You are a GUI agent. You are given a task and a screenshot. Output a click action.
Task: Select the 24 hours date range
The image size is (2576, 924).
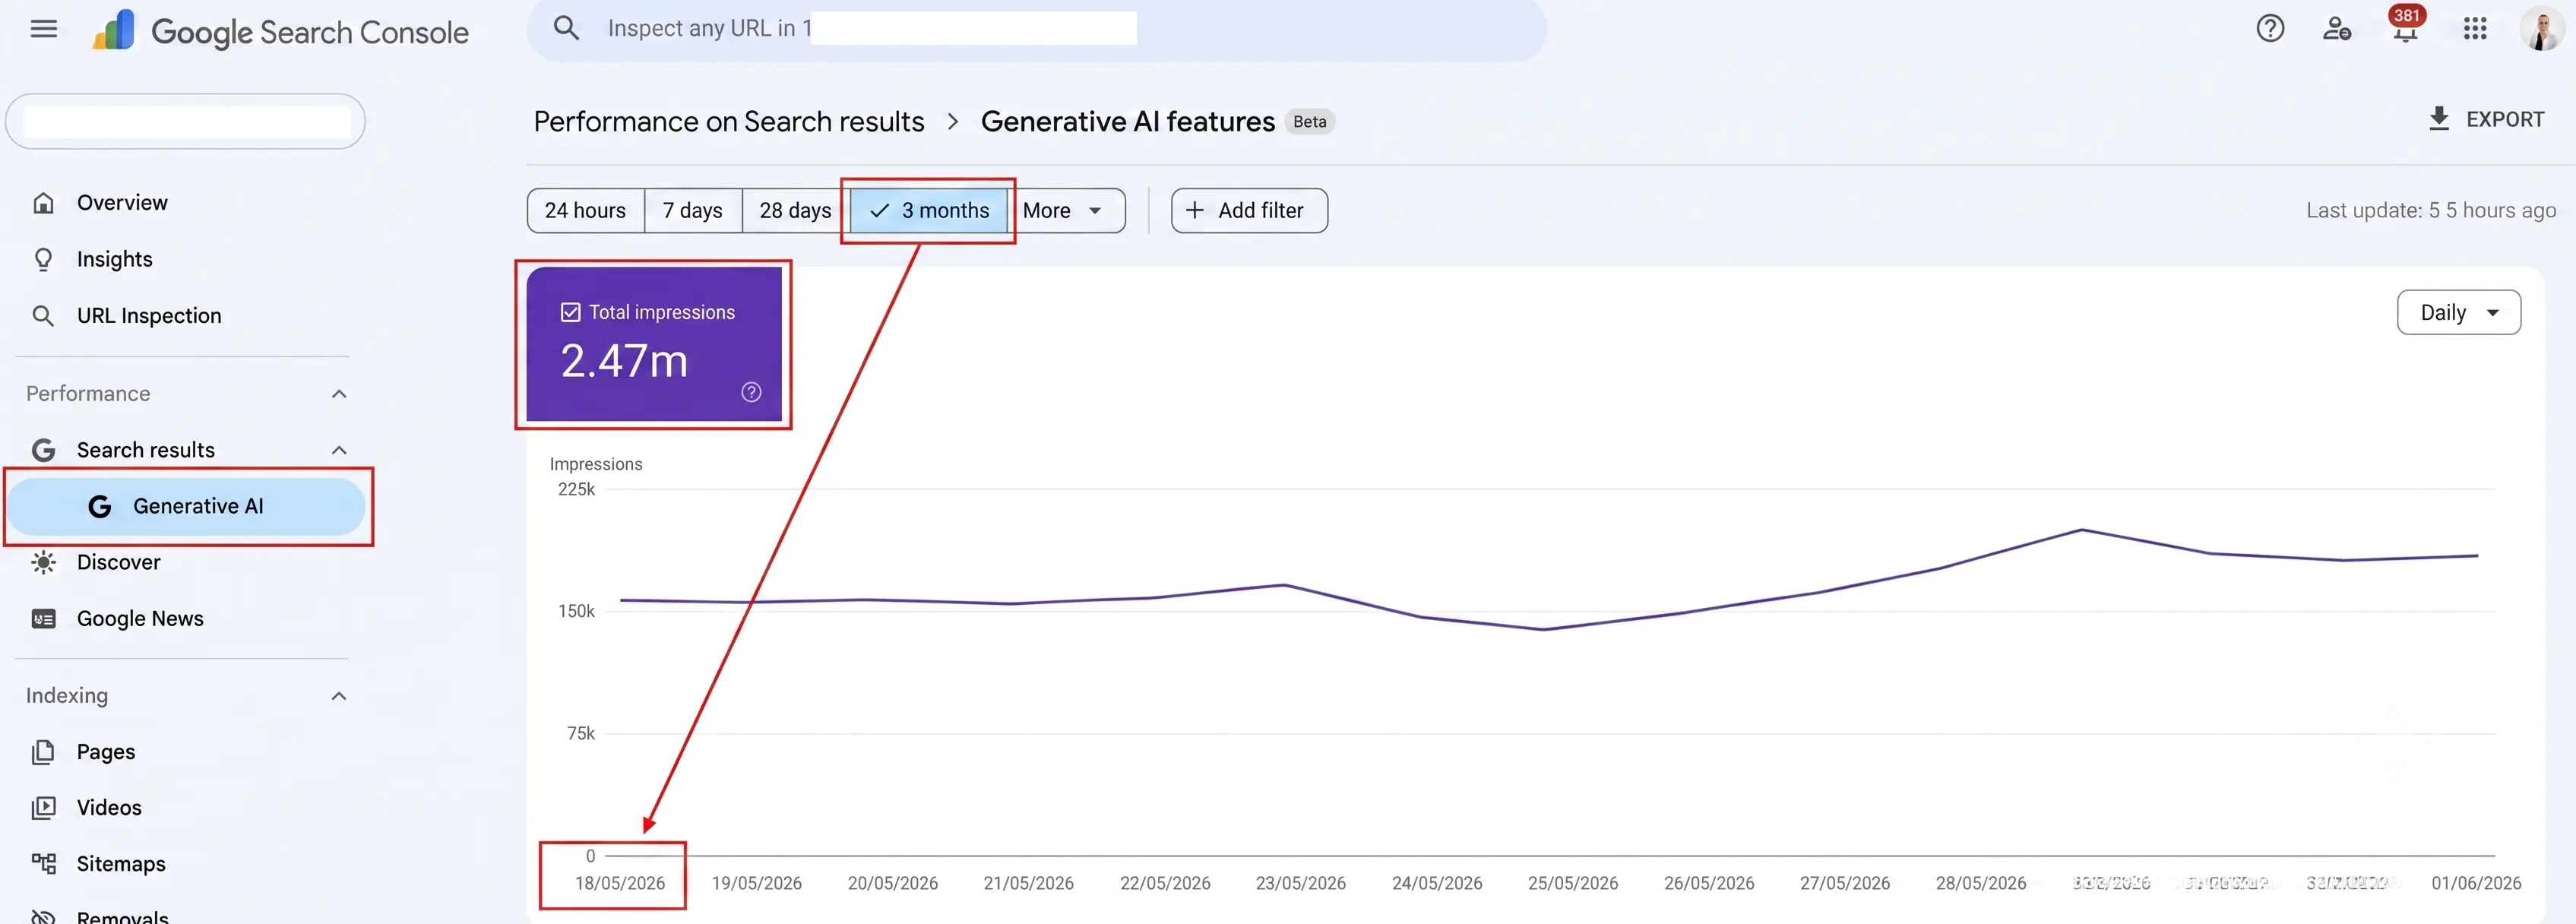[x=585, y=211]
